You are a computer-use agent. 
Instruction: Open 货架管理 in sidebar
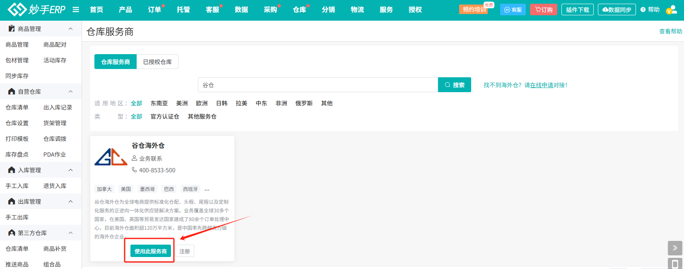point(55,123)
